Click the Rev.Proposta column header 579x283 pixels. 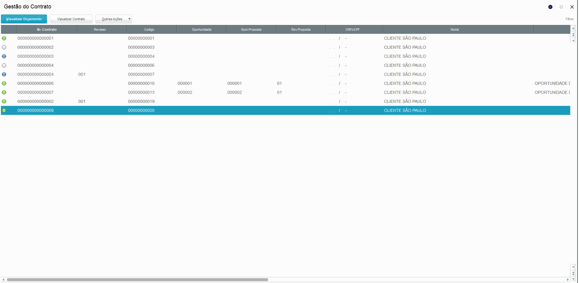(301, 29)
